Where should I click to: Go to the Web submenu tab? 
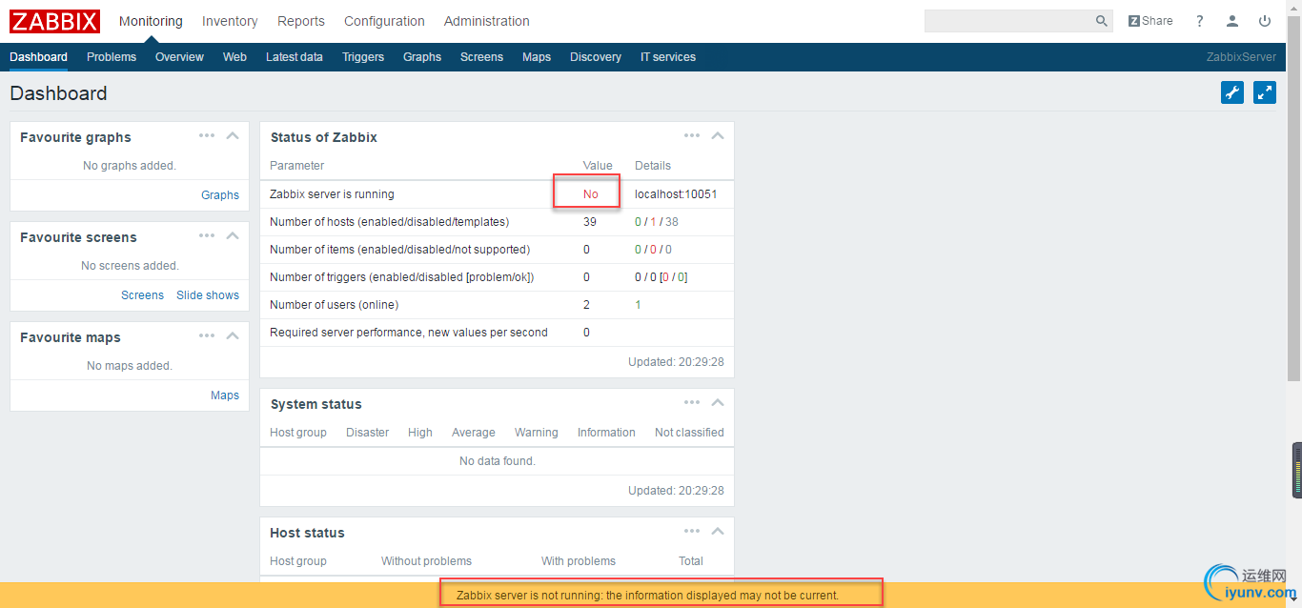click(x=234, y=57)
